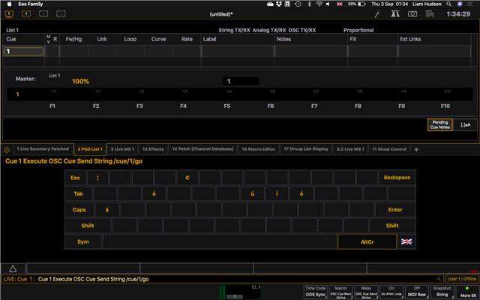Open Dropbox menu bar icon
Viewport: 480px width, 300px height.
point(278,4)
